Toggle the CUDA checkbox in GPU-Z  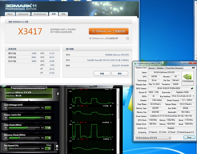tap(160, 132)
